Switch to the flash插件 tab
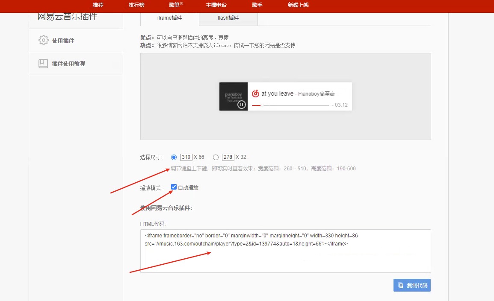Image resolution: width=494 pixels, height=301 pixels. pos(228,18)
